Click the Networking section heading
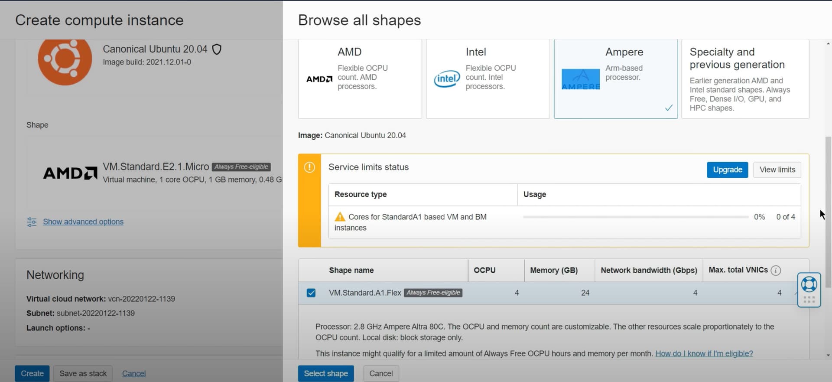This screenshot has height=382, width=832. point(55,275)
